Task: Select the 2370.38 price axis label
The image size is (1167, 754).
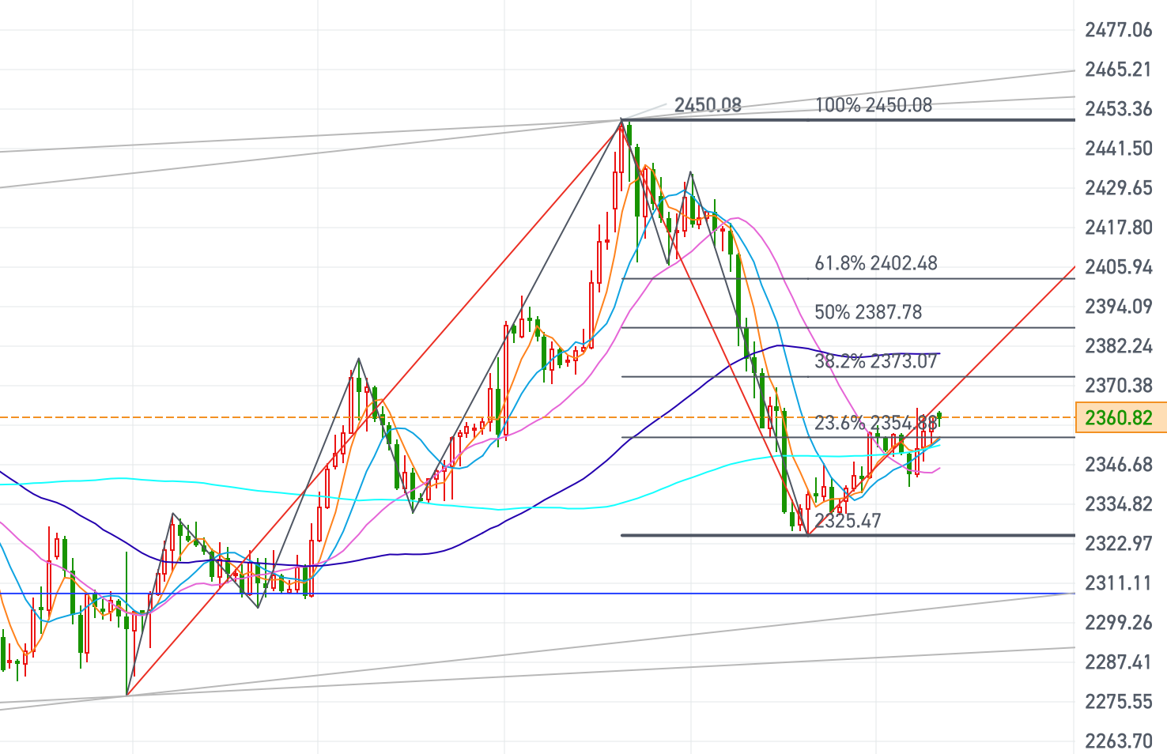Action: [1119, 386]
